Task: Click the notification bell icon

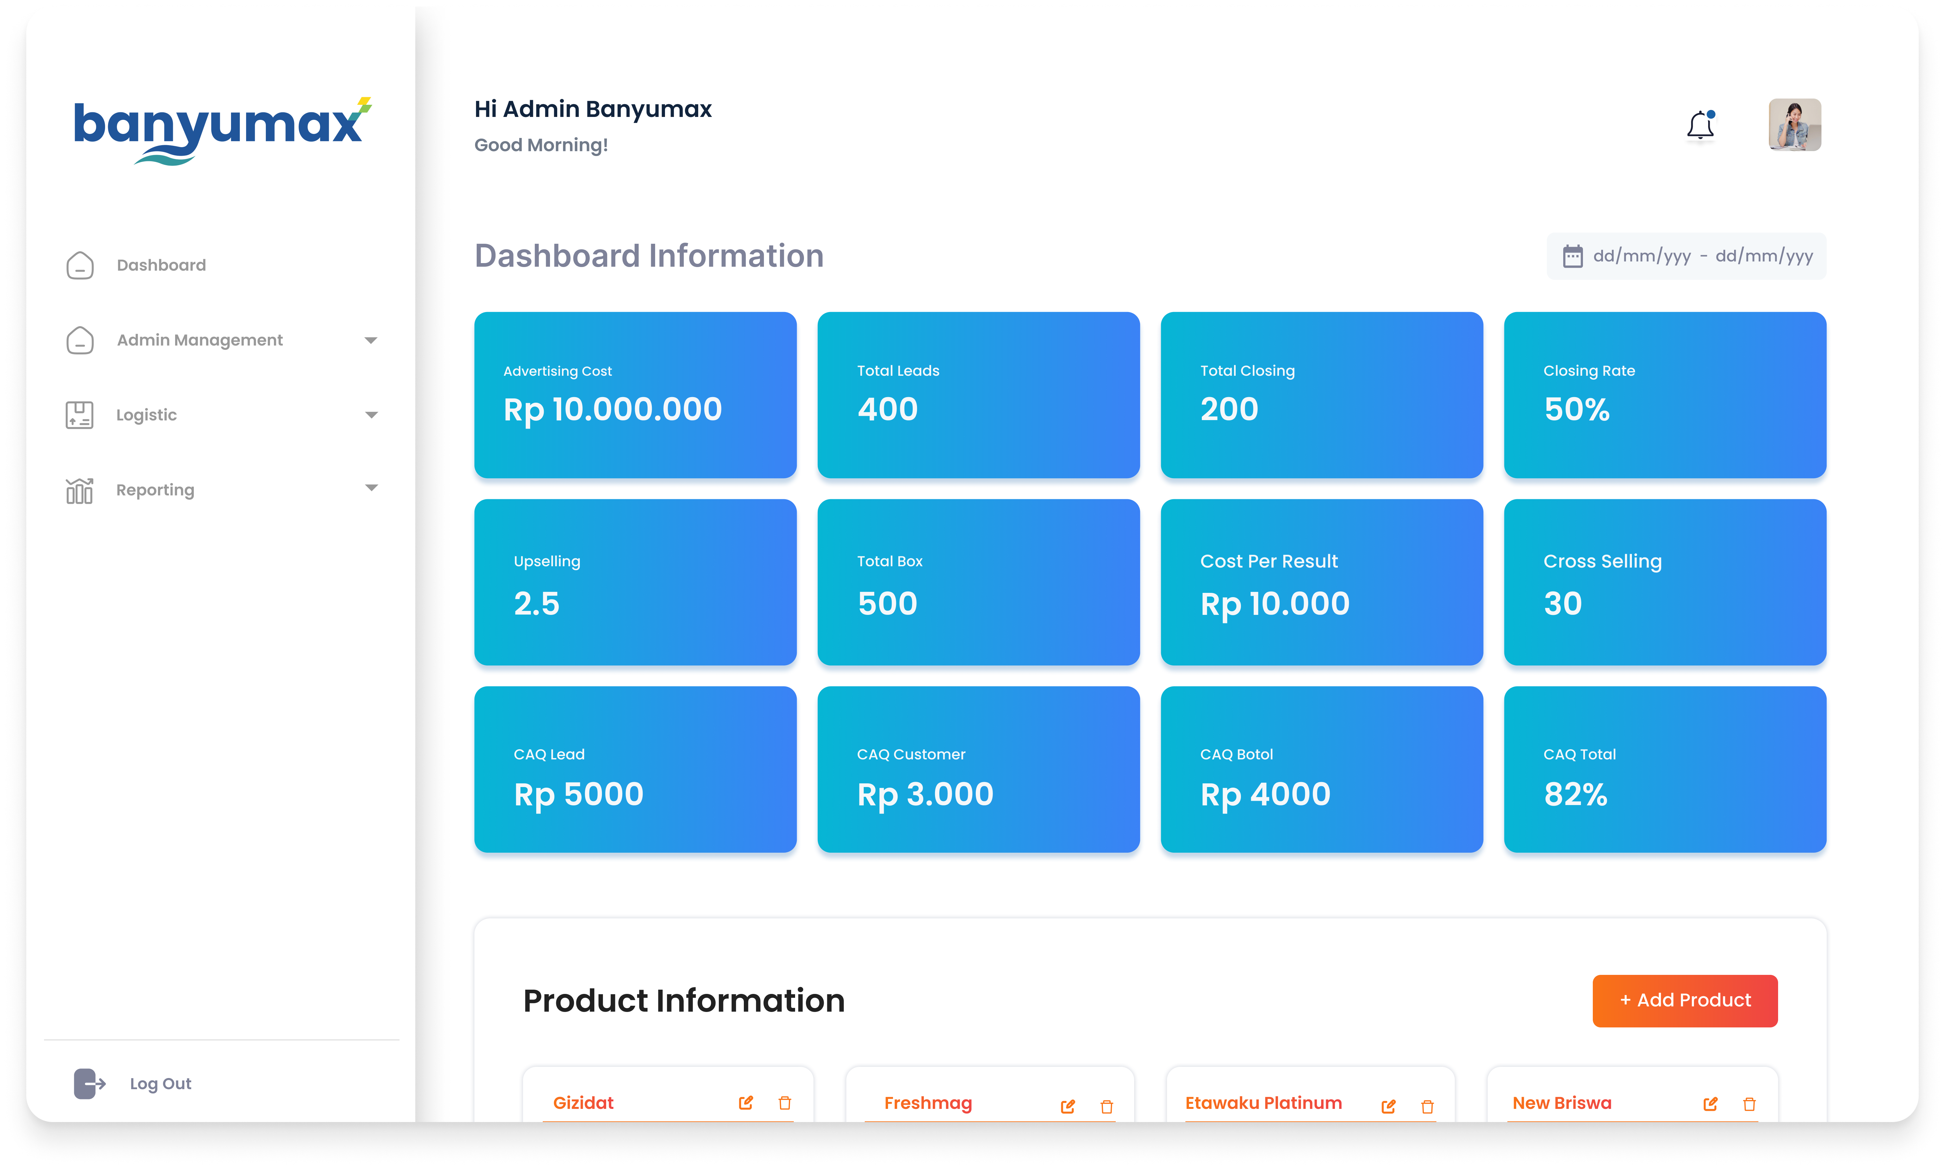Action: 1700,125
